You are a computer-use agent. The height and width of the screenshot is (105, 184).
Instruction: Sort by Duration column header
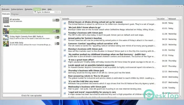click(162, 19)
